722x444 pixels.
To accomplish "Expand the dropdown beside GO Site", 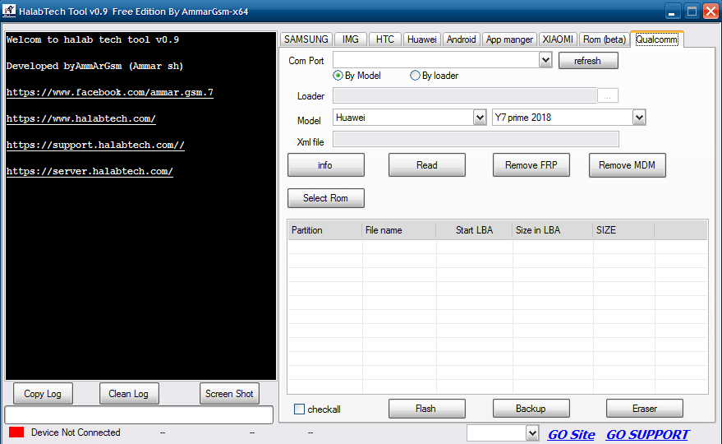I will coord(531,433).
